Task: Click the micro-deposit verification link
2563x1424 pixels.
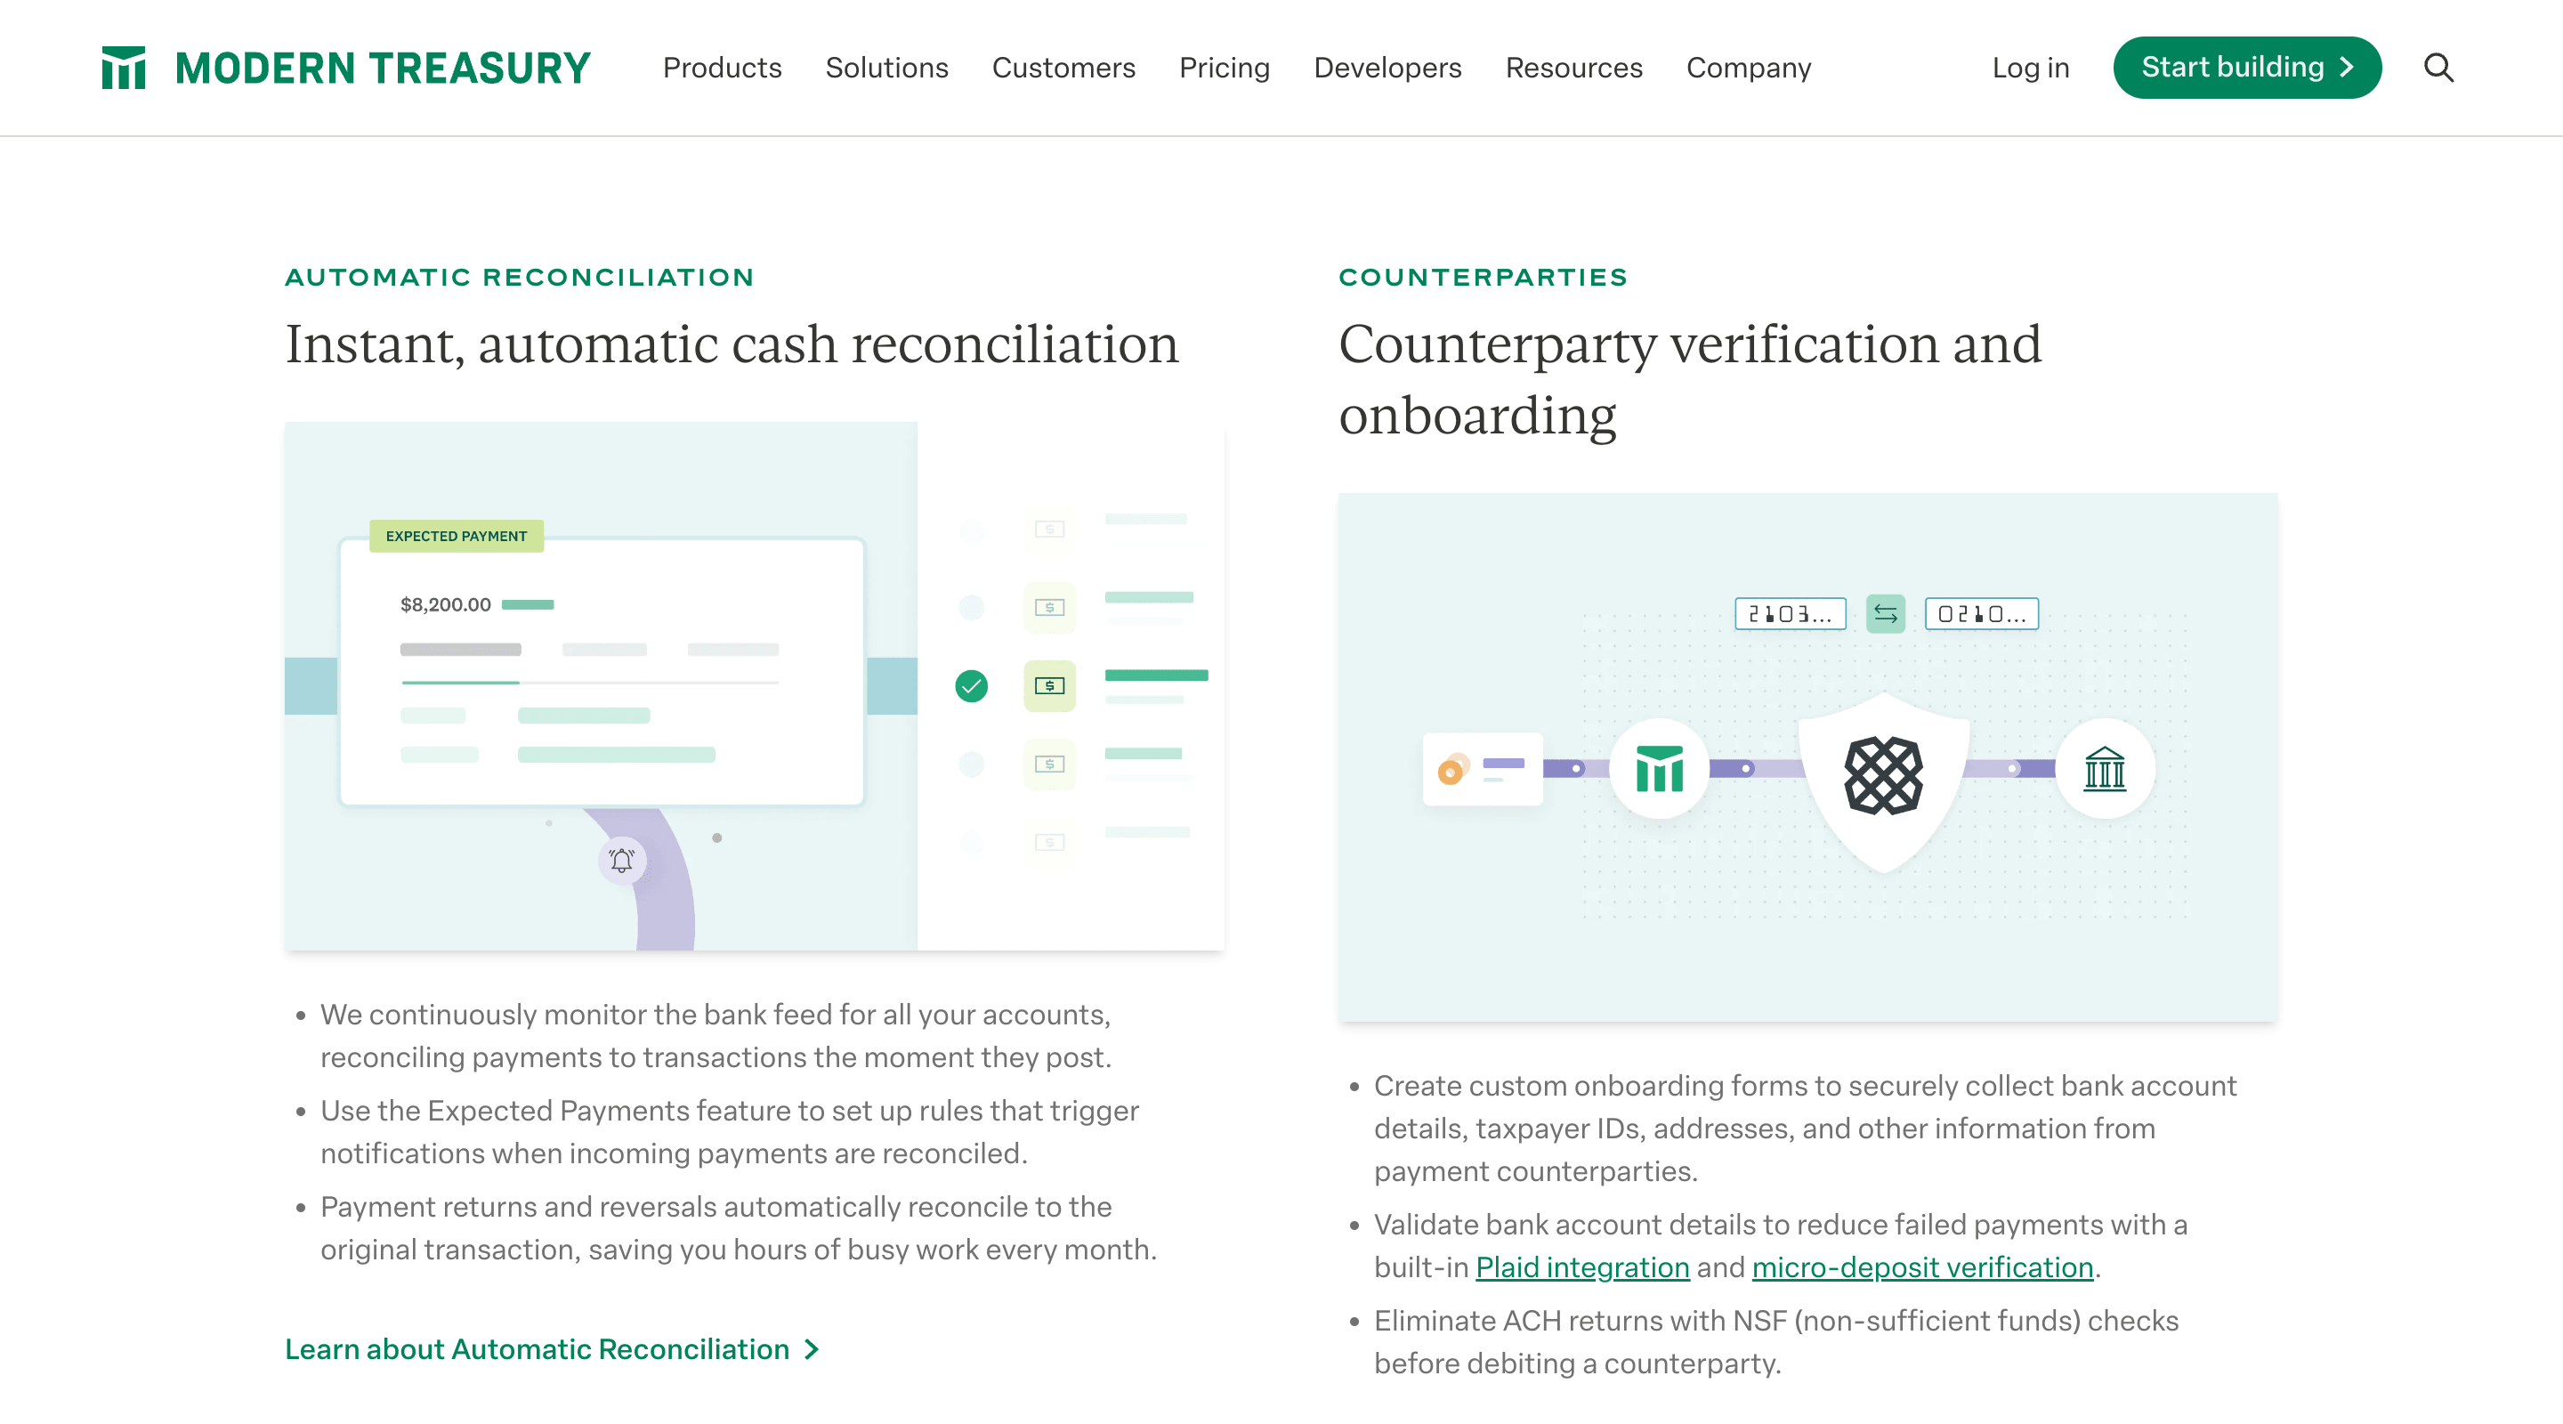Action: [1923, 1266]
